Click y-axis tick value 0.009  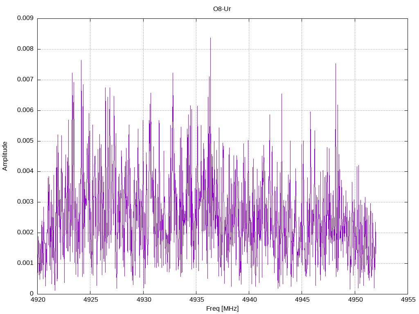[x=25, y=18]
